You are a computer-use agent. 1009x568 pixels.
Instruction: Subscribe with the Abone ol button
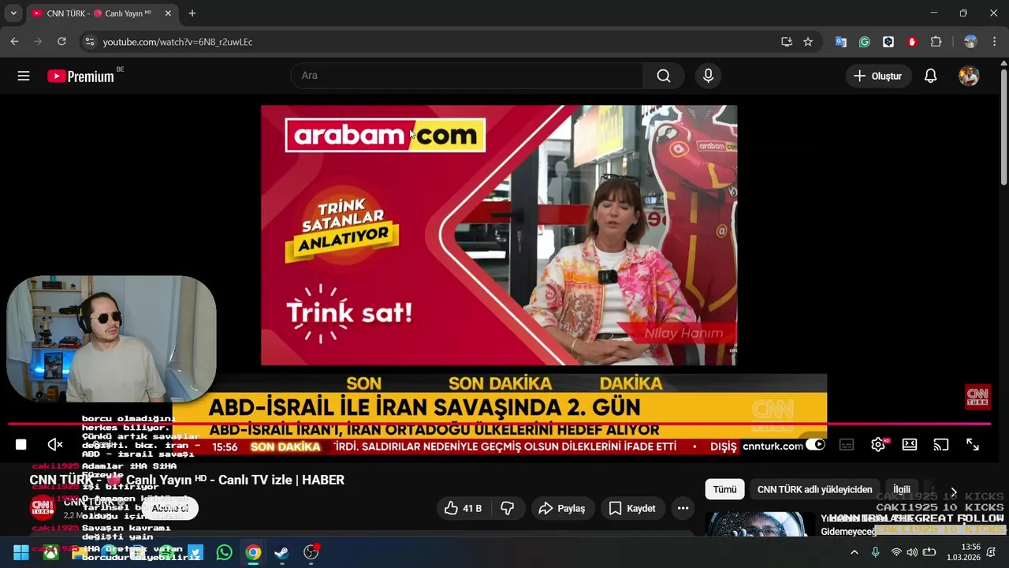(x=170, y=508)
